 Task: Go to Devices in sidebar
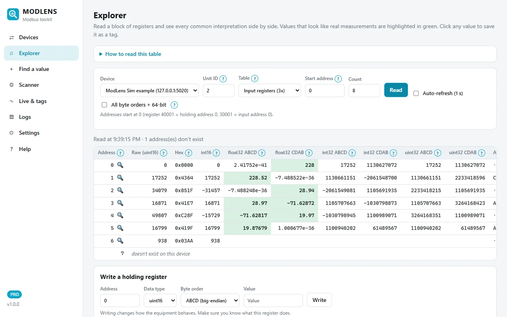(x=42, y=37)
